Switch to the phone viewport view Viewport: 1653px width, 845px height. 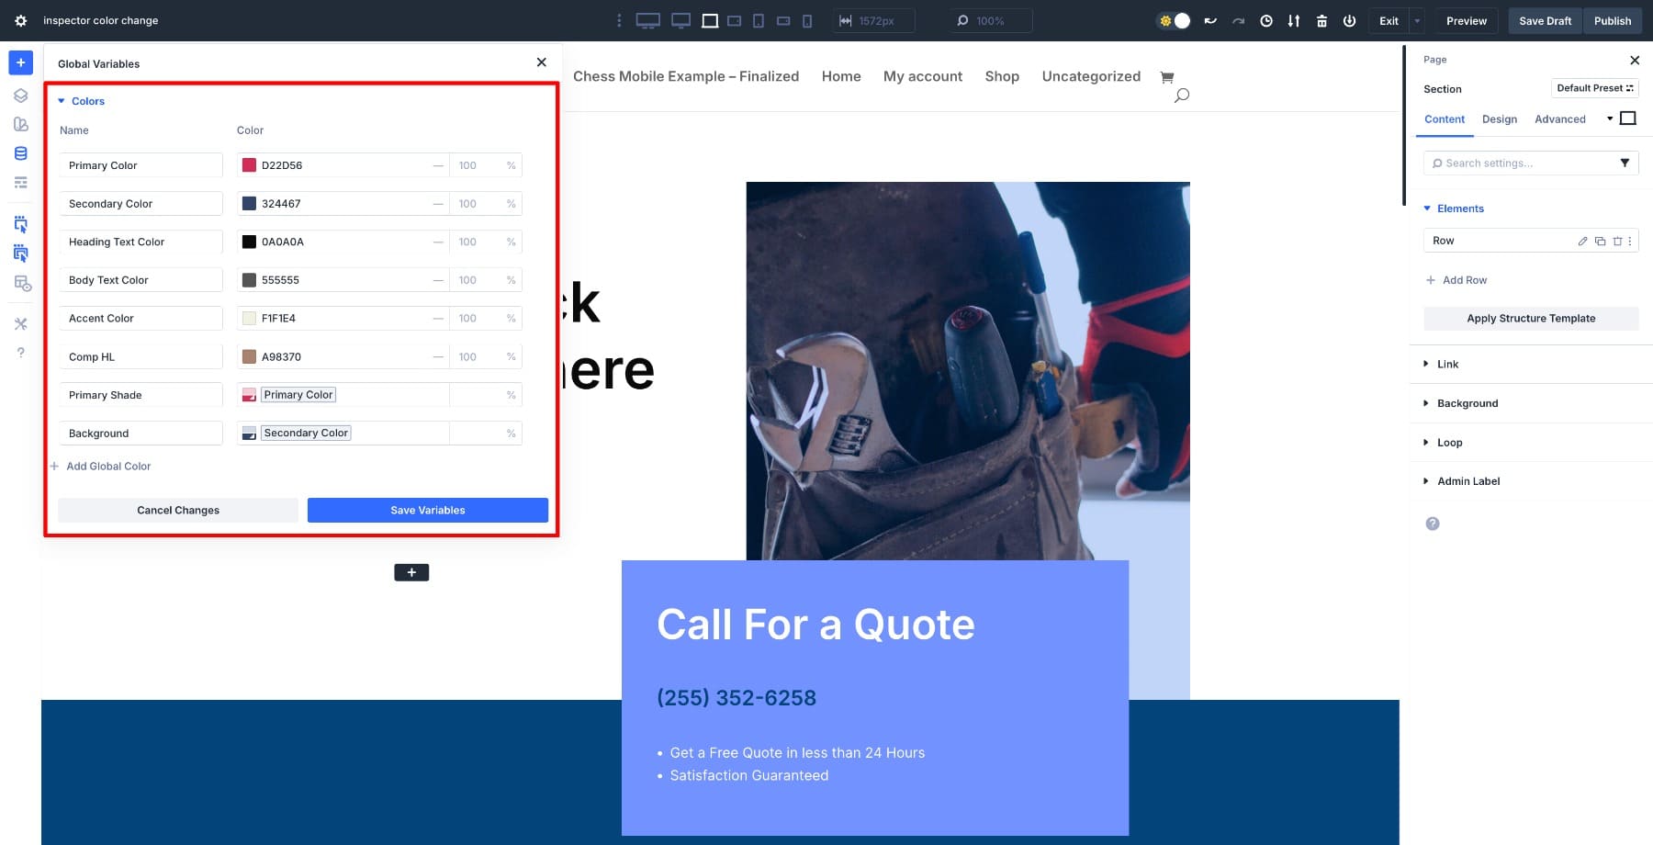pos(807,20)
